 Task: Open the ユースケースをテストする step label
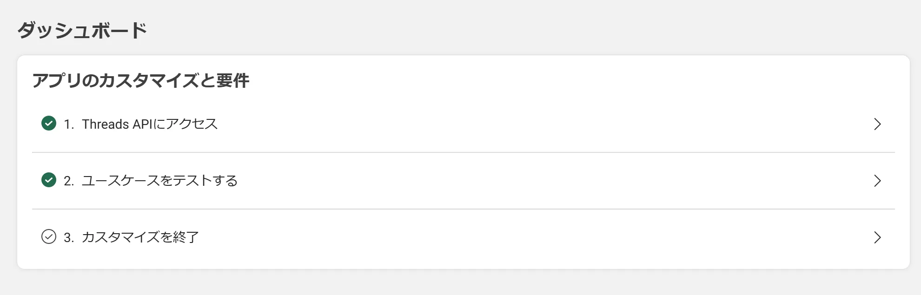pos(159,181)
